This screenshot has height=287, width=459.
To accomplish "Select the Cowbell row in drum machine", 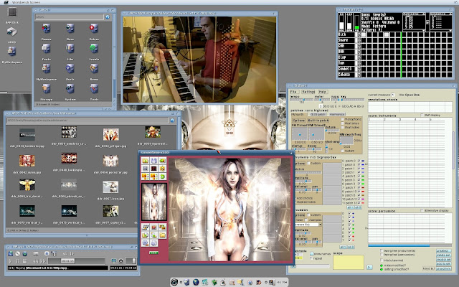I will pos(346,69).
